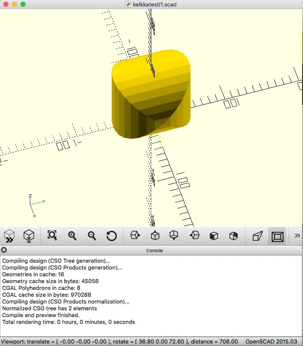This screenshot has height=346, width=303.
Task: Click 'CGAL cache size in bytes: 970288'
Action: [47, 295]
